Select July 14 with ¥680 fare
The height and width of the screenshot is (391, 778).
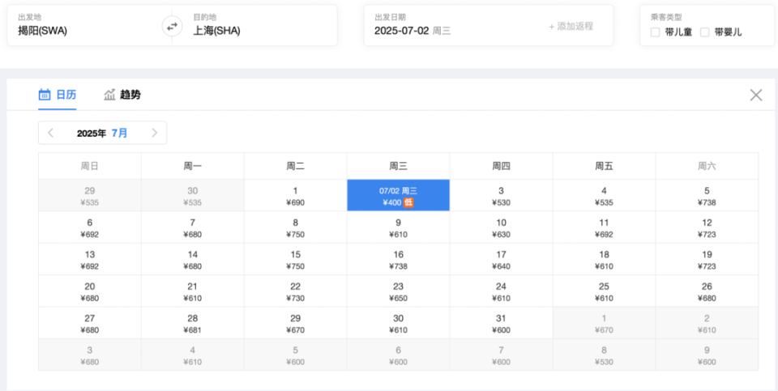(193, 259)
